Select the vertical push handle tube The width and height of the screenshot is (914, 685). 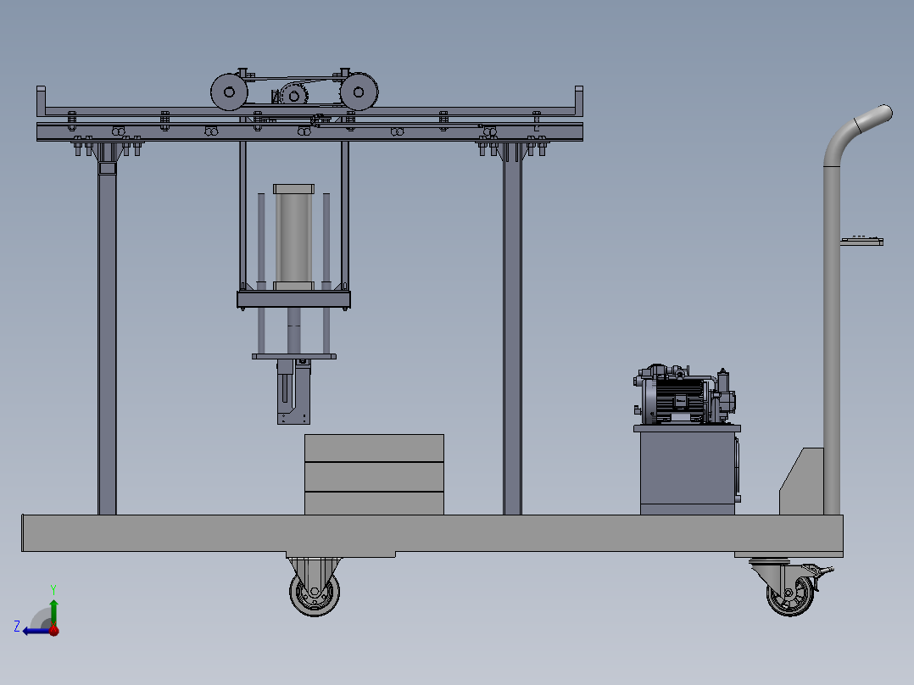[832, 340]
